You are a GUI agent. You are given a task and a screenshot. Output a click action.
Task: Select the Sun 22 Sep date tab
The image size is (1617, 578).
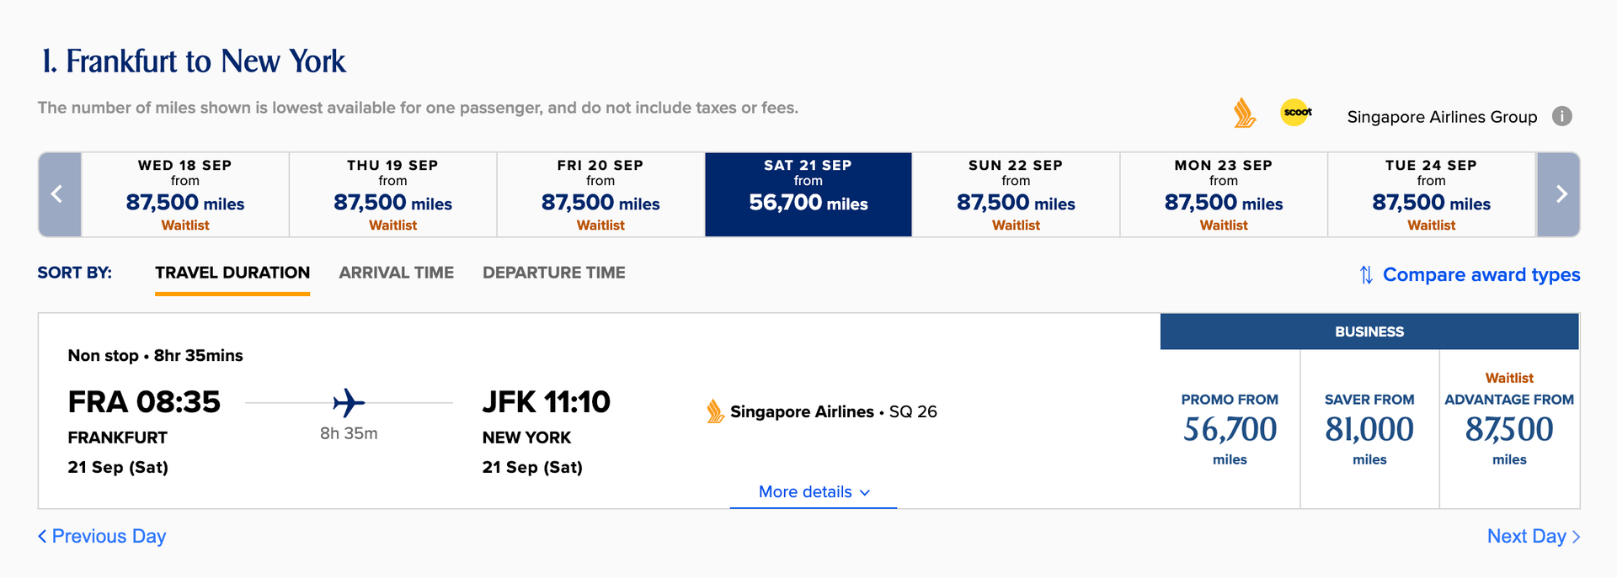(x=1015, y=194)
